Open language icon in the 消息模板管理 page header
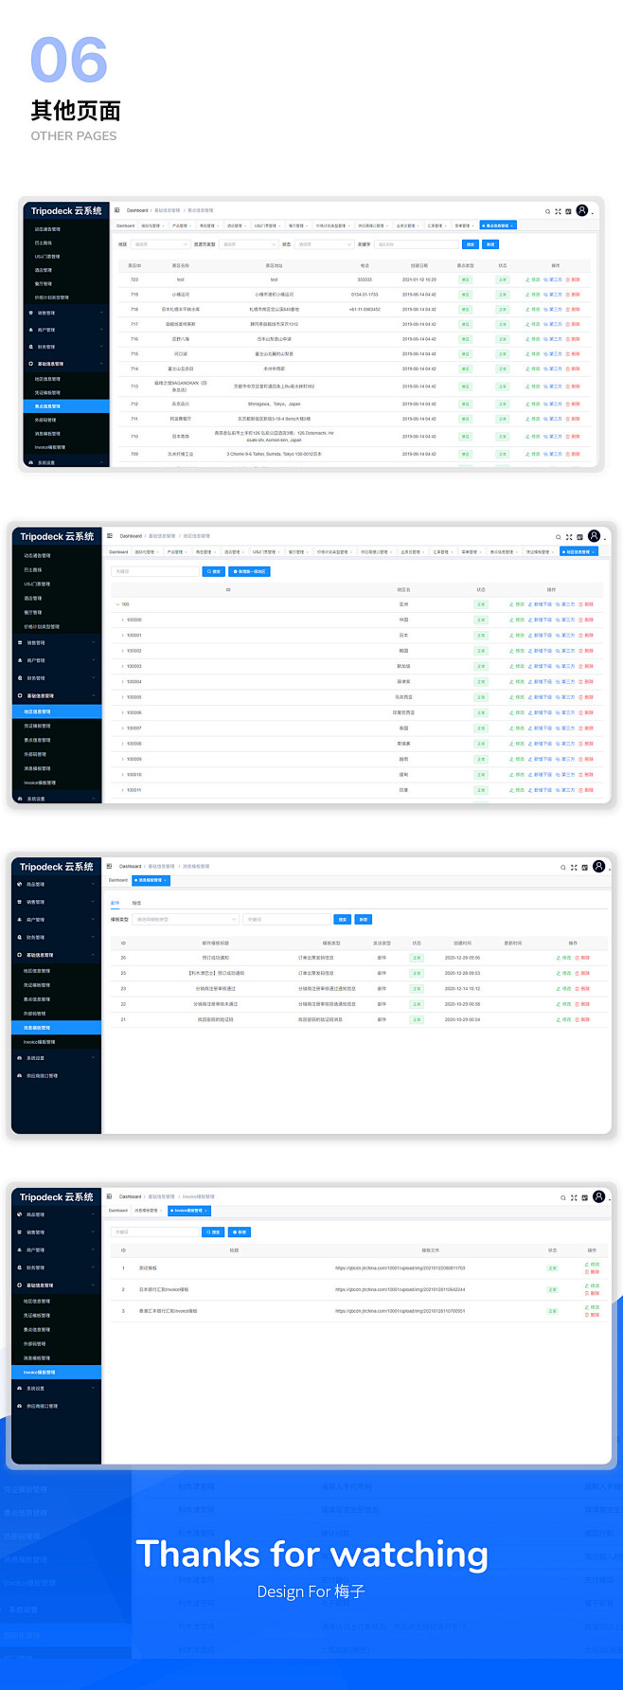The image size is (623, 1690). click(x=584, y=867)
